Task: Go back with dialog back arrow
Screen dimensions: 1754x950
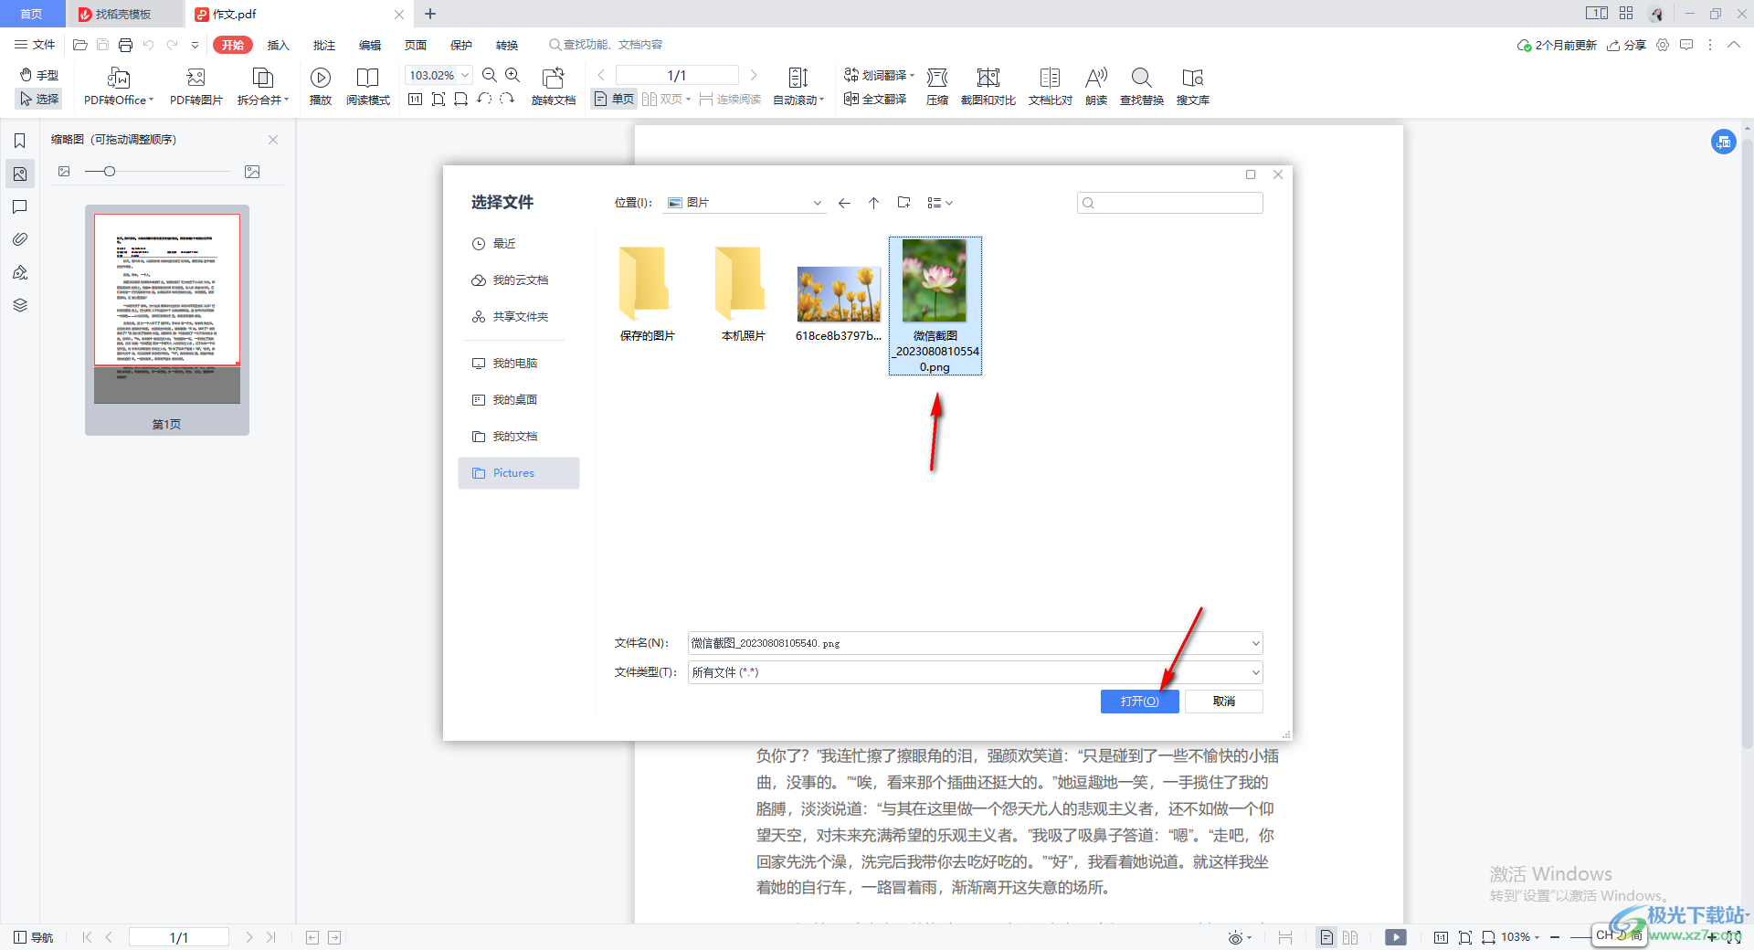Action: tap(844, 203)
